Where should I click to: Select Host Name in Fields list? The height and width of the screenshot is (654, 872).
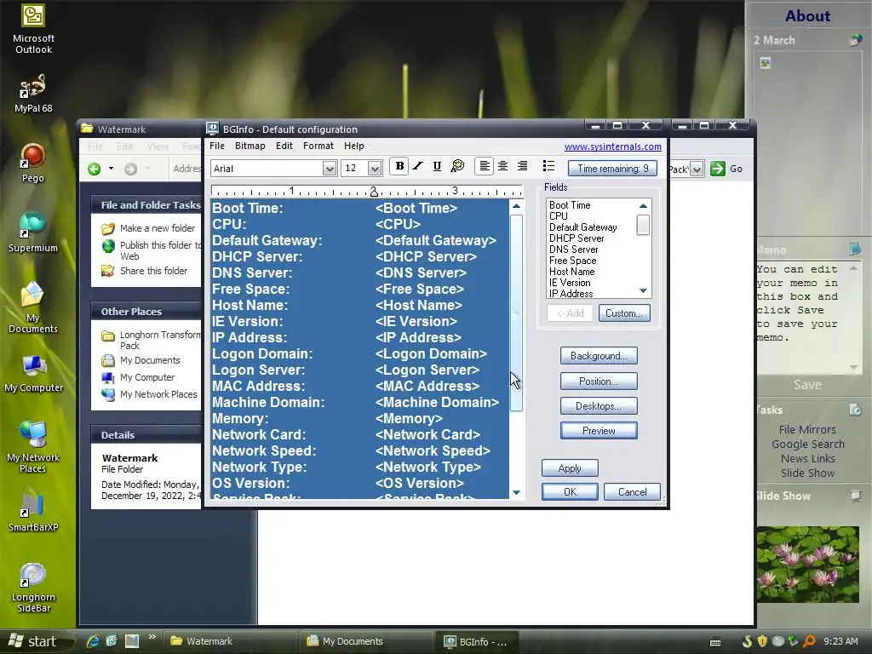[571, 272]
